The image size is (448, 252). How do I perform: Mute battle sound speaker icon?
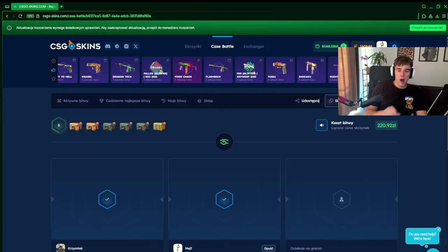point(322,125)
